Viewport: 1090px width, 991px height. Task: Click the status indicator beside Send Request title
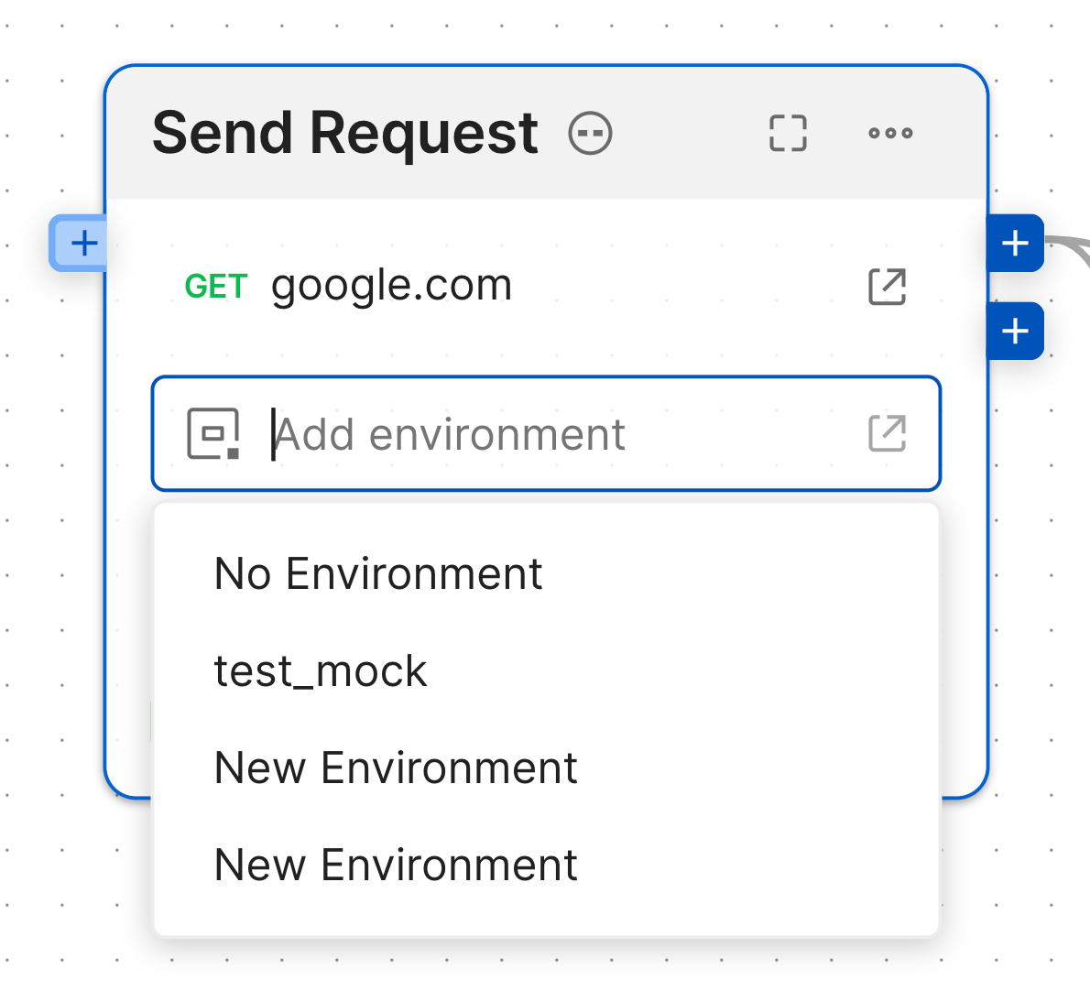coord(589,134)
